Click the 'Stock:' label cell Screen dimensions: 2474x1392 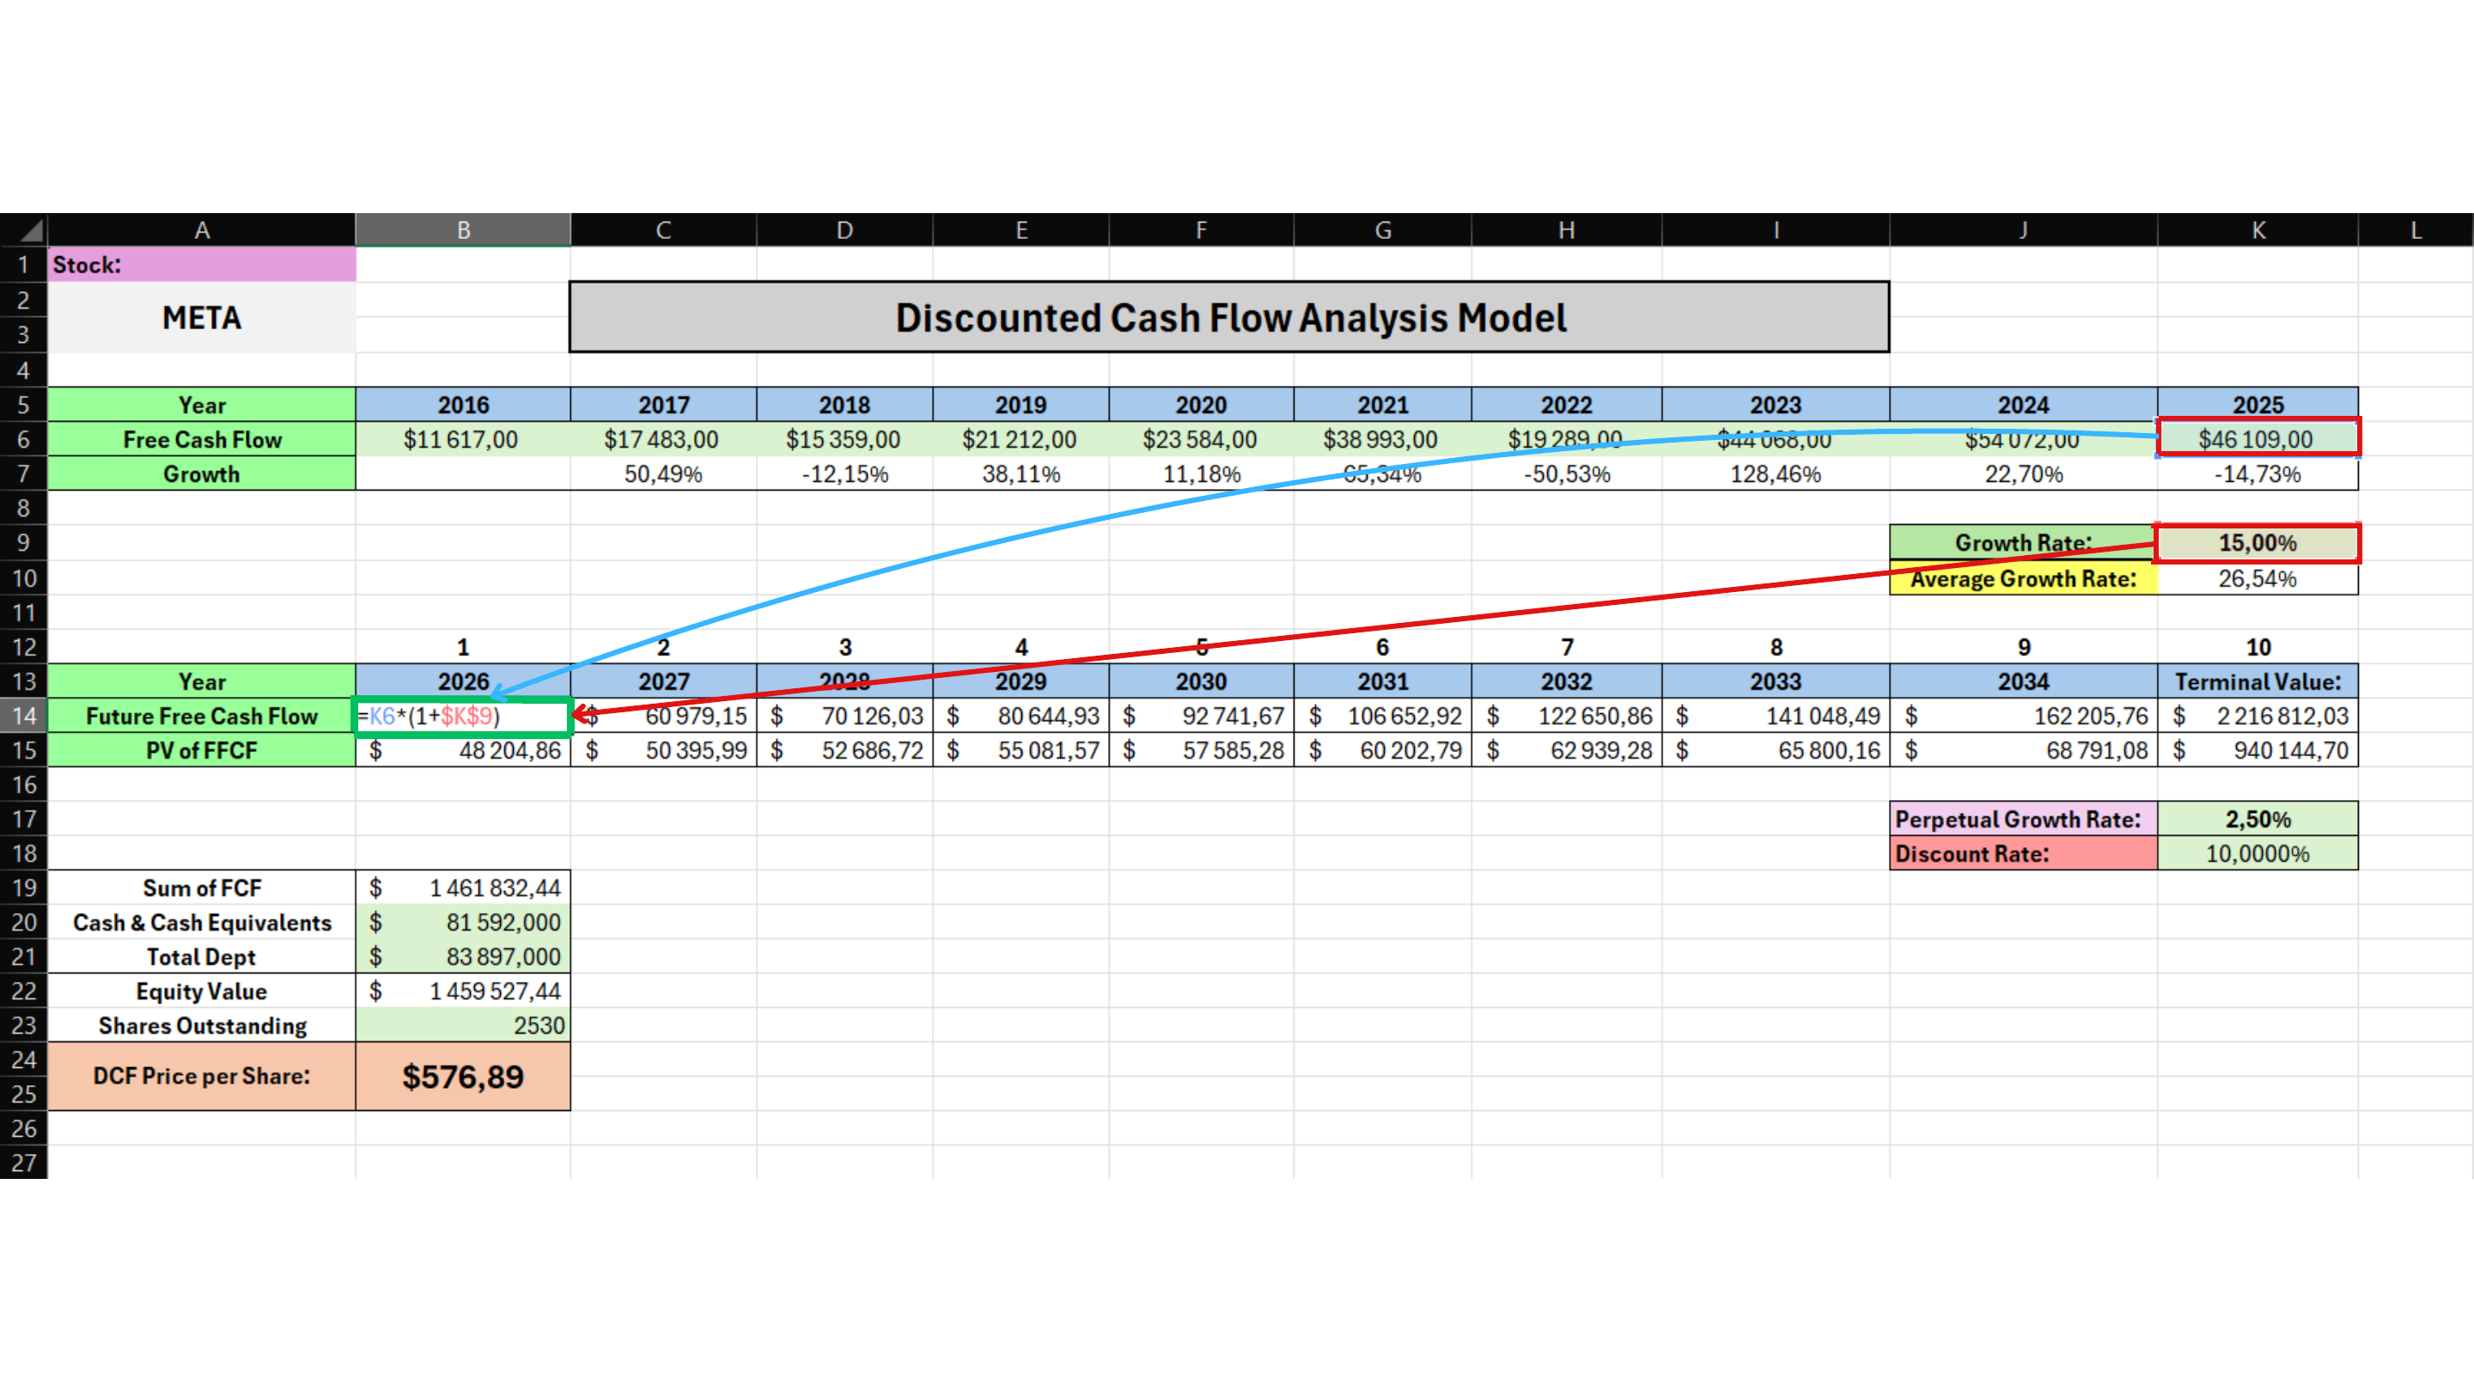click(202, 264)
